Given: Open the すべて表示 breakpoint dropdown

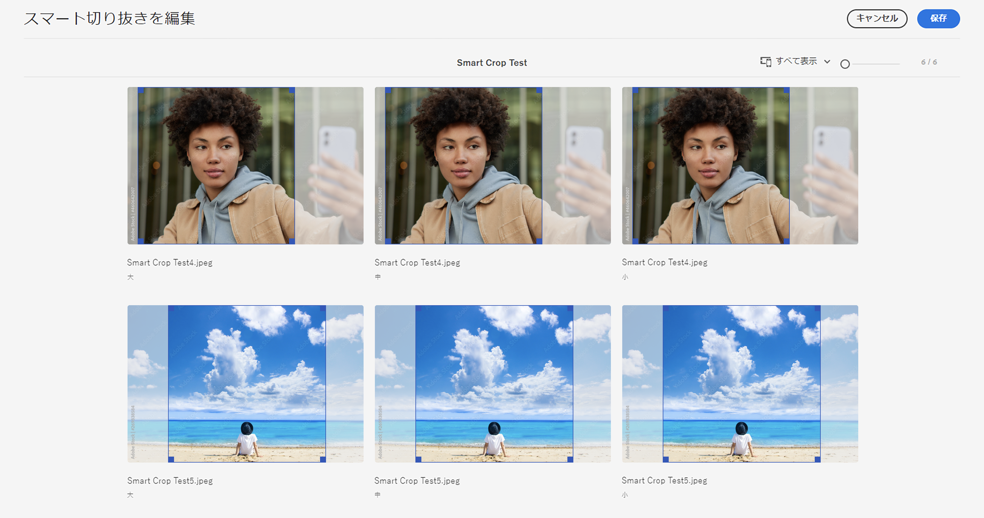Looking at the screenshot, I should (x=796, y=61).
